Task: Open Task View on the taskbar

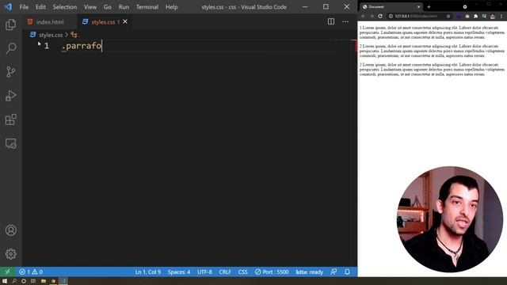Action: click(33, 281)
